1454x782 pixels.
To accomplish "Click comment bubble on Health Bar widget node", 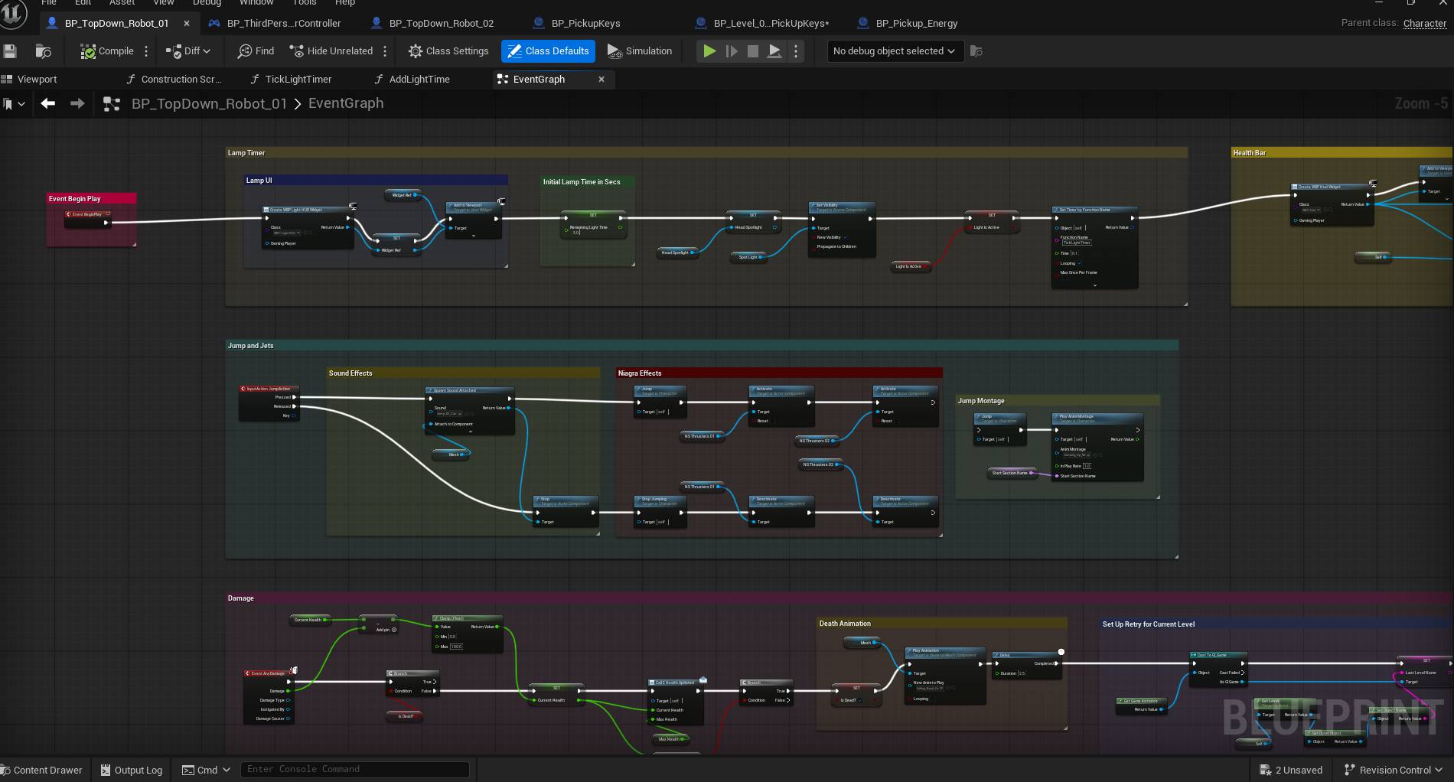I will [x=1373, y=183].
